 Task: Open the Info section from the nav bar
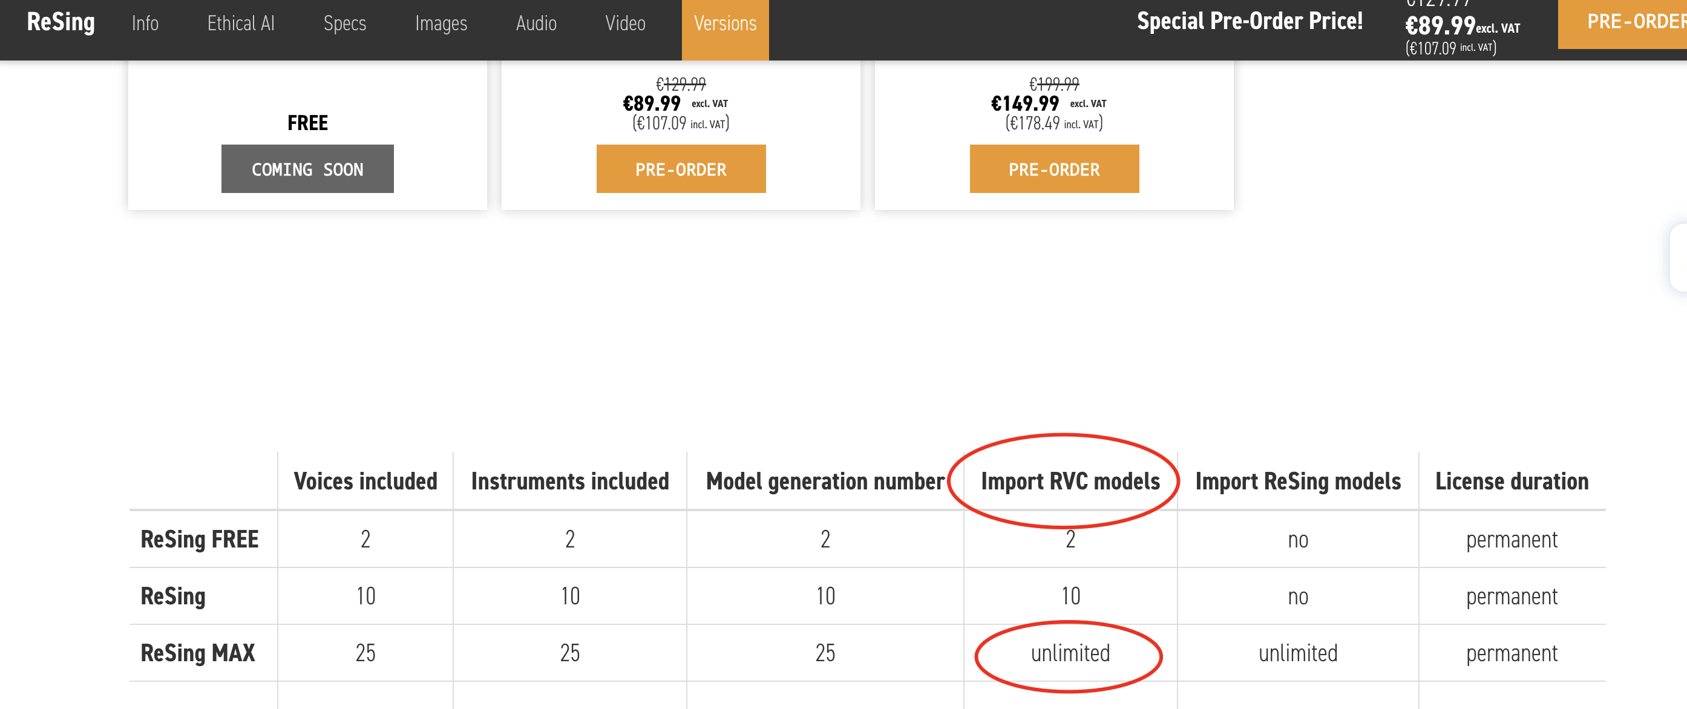[x=145, y=24]
